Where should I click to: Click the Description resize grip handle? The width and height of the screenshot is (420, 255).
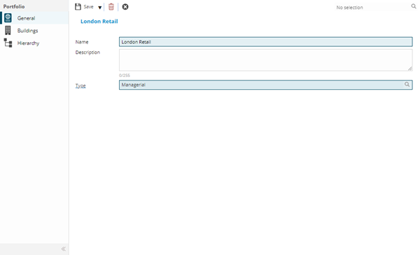(x=410, y=69)
